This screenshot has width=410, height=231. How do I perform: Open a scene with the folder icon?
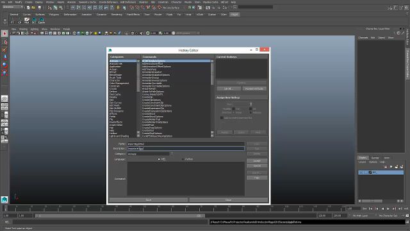coord(33,8)
